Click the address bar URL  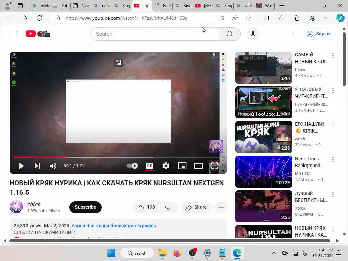pos(126,18)
